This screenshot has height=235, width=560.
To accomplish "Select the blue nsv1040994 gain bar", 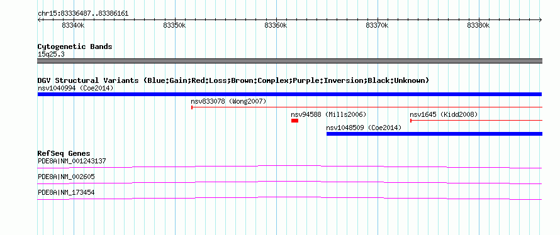I will [289, 94].
